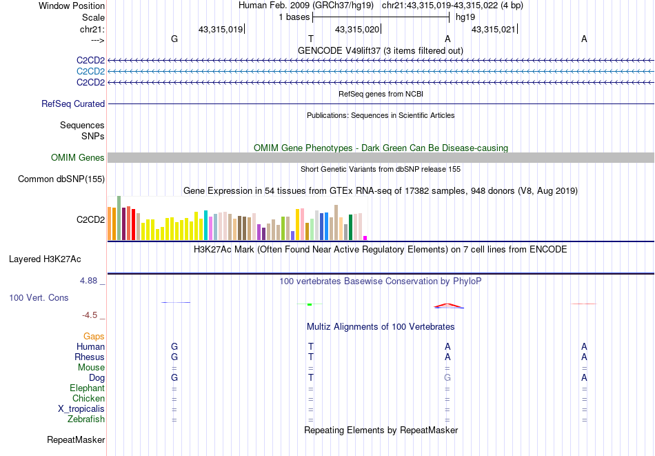The height and width of the screenshot is (456, 655).
Task: Click the Window Position track label
Action: pos(72,6)
